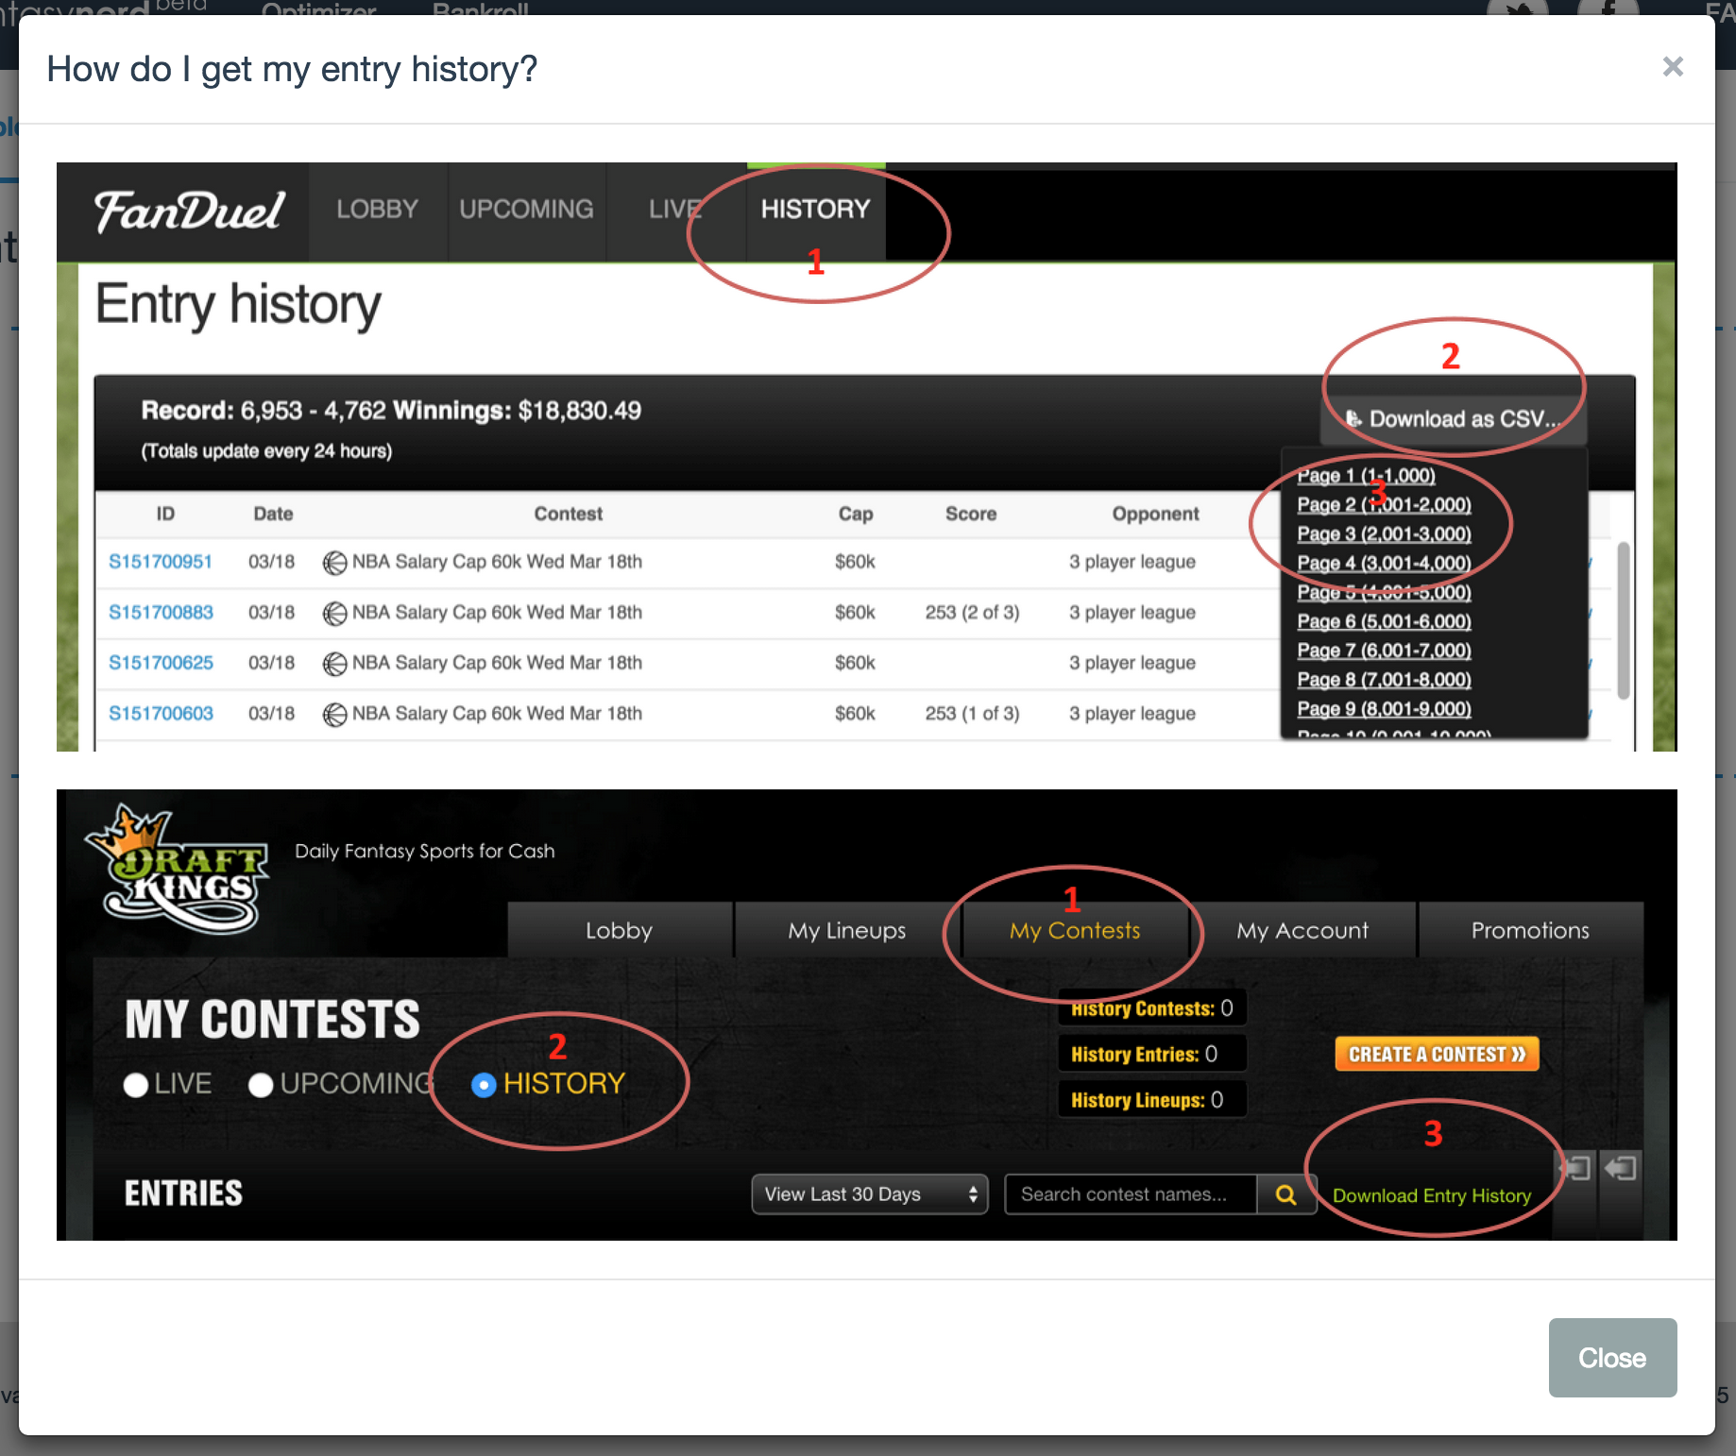Select the UPCOMING radio button

click(x=261, y=1085)
